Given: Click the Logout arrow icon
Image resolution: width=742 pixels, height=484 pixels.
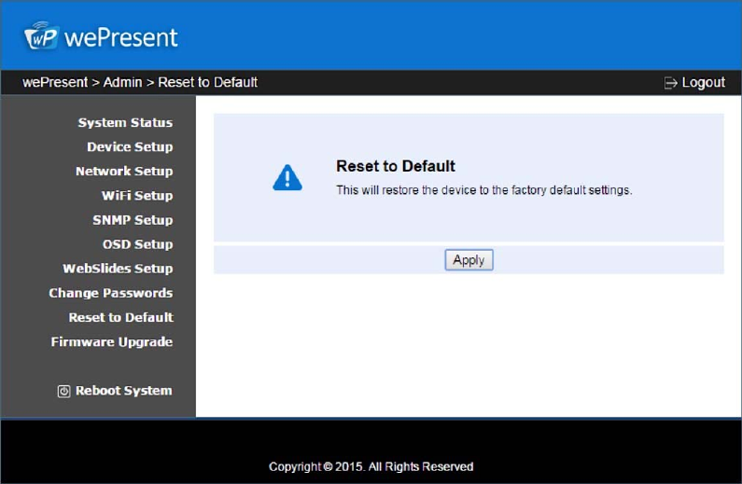Looking at the screenshot, I should [x=670, y=83].
